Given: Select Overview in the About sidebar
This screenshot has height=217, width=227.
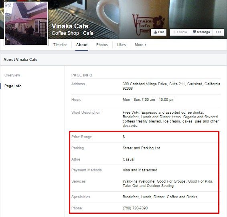Looking at the screenshot, I should tap(12, 75).
